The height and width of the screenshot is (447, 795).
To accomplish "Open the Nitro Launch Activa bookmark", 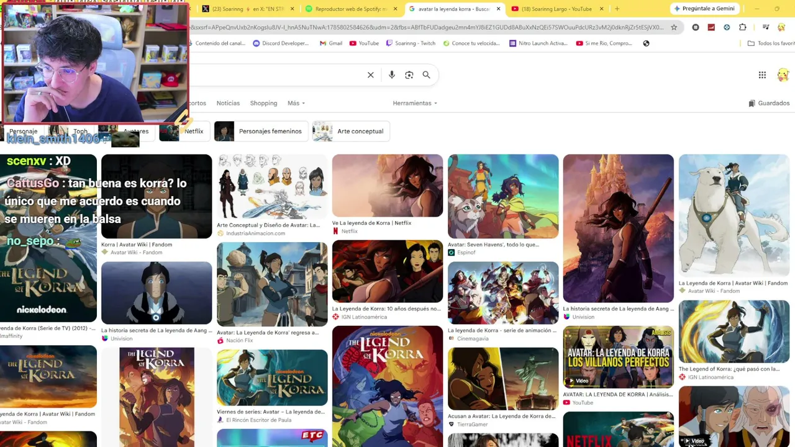I will click(538, 43).
